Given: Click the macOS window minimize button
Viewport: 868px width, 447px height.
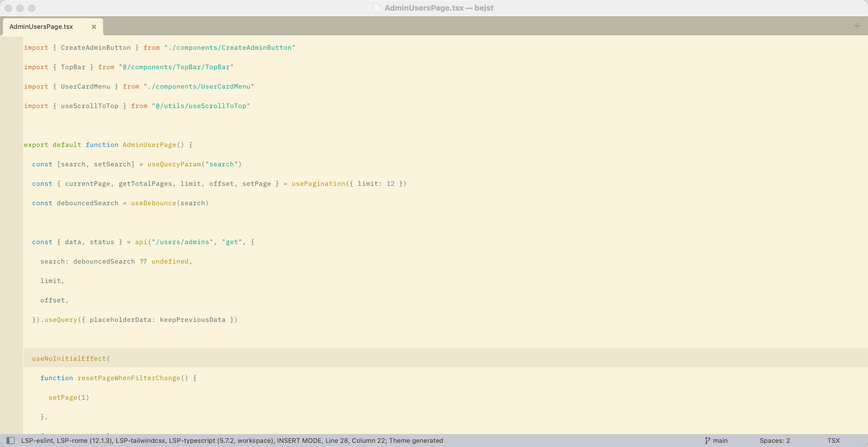Looking at the screenshot, I should click(20, 8).
